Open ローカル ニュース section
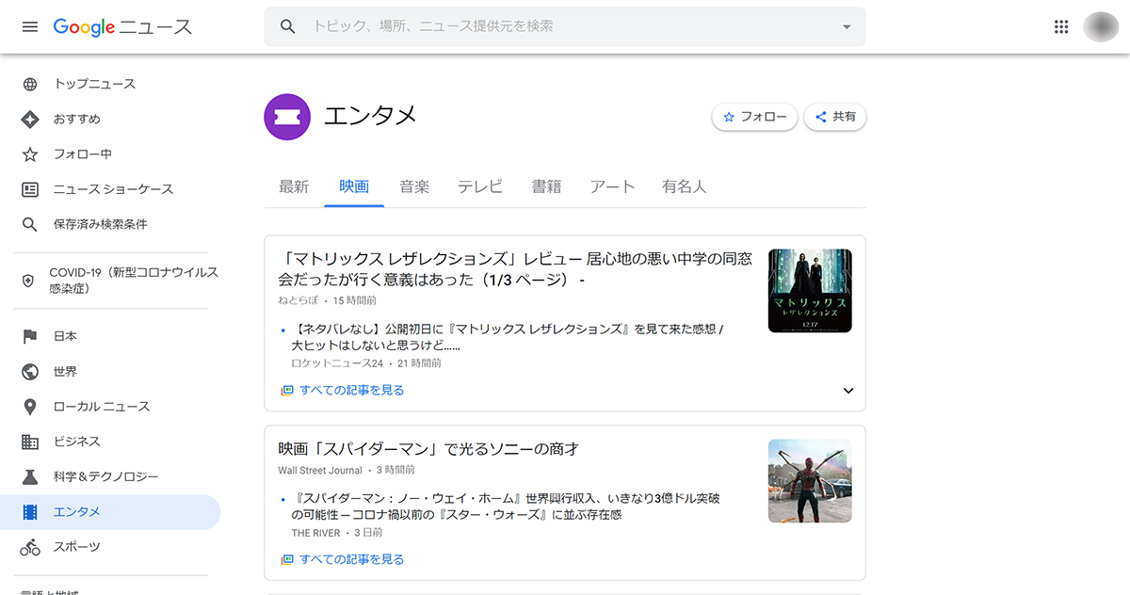The width and height of the screenshot is (1130, 595). point(101,407)
